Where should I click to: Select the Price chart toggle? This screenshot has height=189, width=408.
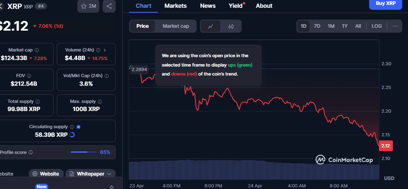pyautogui.click(x=143, y=26)
